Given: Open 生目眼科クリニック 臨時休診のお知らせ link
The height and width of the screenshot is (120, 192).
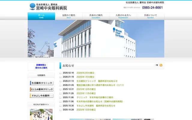Looking at the screenshot, I should click(97, 81).
